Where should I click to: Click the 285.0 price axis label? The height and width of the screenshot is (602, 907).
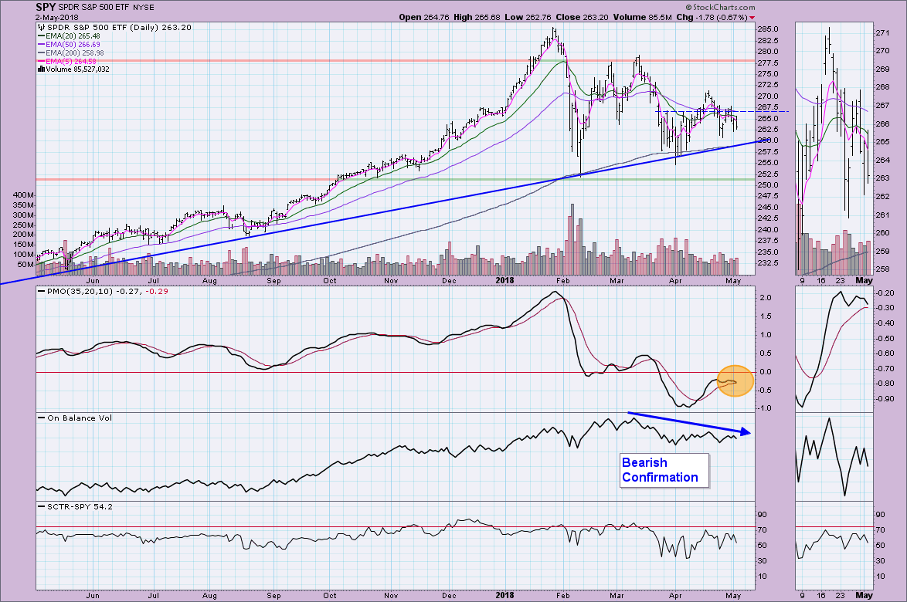[769, 29]
